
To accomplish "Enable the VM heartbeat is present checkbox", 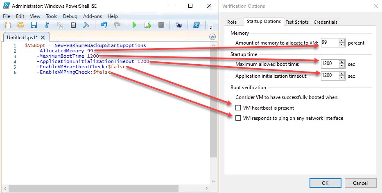I will 238,108.
